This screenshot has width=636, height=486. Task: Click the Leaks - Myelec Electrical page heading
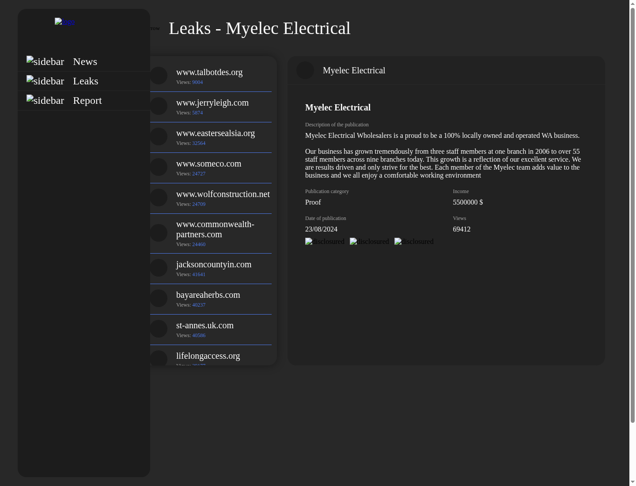[260, 28]
